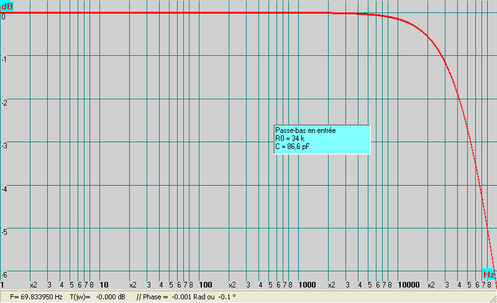Viewport: 497px width, 303px height.
Task: Click the 10000 Hz frequency axis label
Action: tap(408, 285)
